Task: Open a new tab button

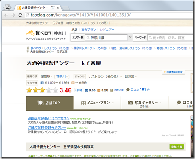Action: click(x=66, y=8)
